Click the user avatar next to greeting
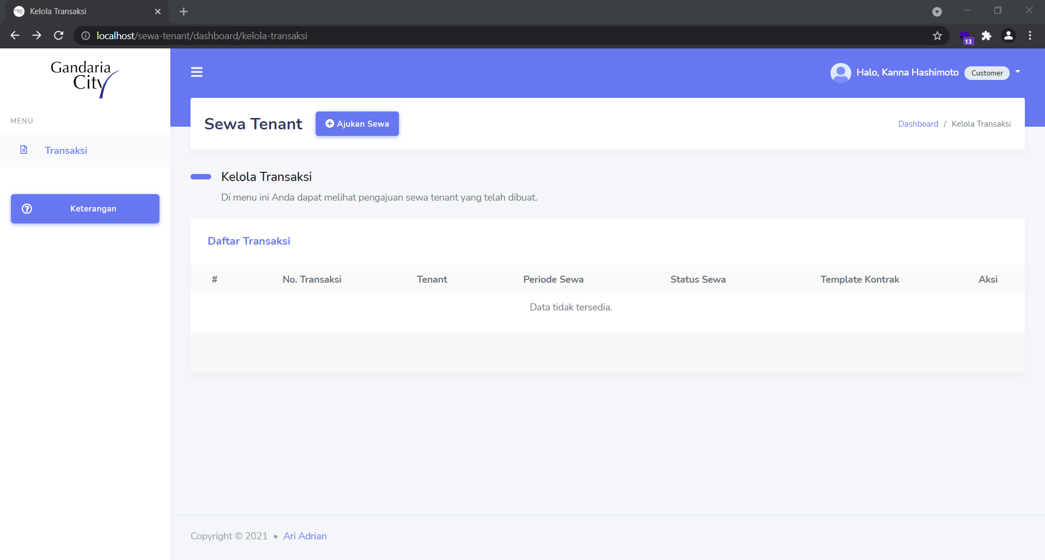 click(x=841, y=72)
